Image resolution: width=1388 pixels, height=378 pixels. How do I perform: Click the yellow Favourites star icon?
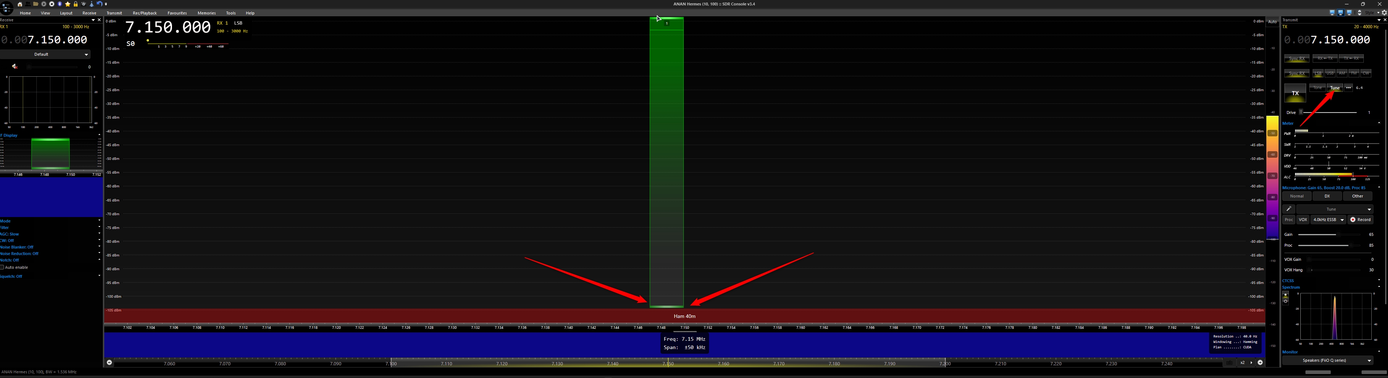[x=68, y=4]
